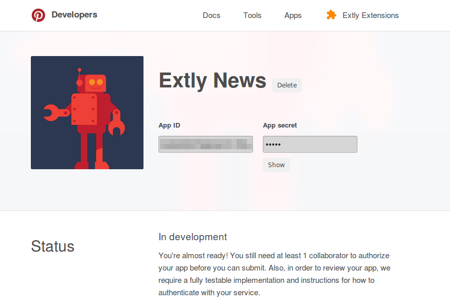
Task: Click the Pinterest logo icon
Action: tap(38, 15)
